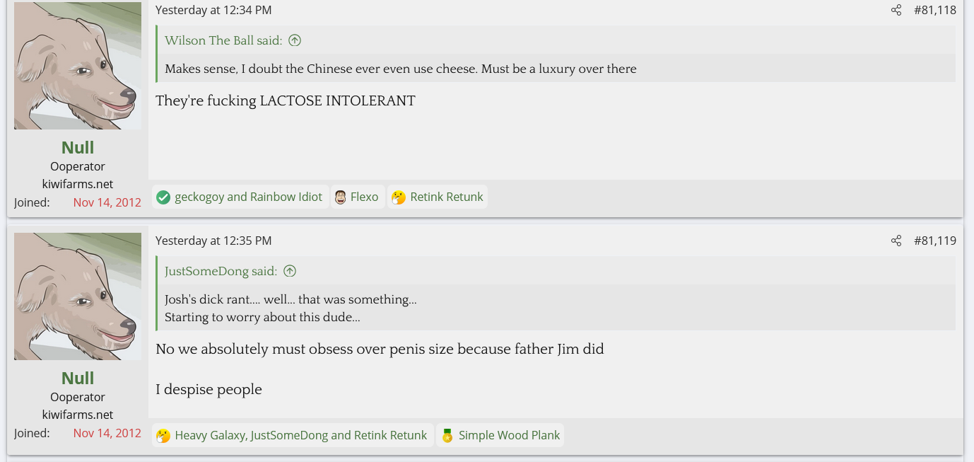This screenshot has height=462, width=974.
Task: Jump to JustSomeDong's quoted post arrow
Action: pyautogui.click(x=290, y=271)
